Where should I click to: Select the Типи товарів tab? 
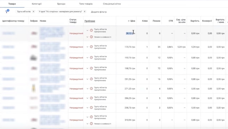(86, 4)
